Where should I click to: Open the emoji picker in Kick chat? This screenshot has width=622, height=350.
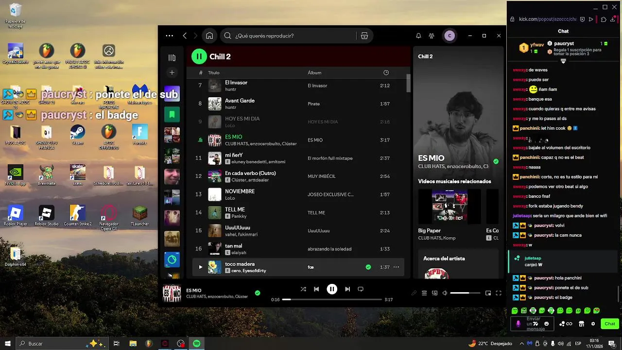pos(547,324)
